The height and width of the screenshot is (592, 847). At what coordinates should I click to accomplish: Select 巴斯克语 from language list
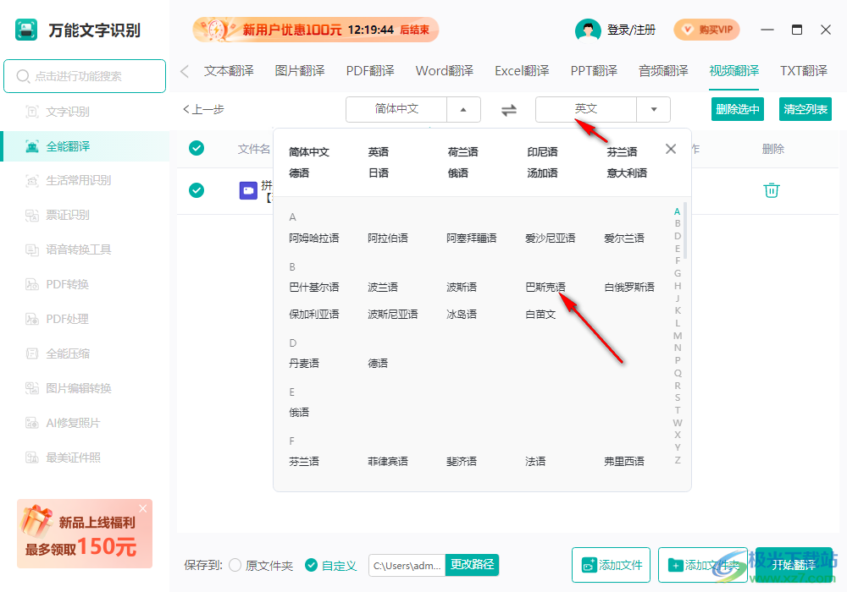click(x=545, y=288)
